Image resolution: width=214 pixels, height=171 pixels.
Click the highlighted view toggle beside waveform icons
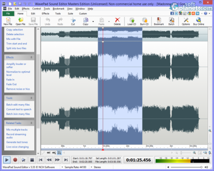(59, 153)
